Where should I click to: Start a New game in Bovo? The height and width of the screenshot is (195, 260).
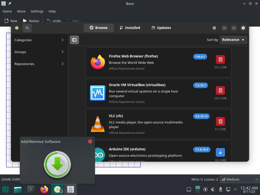click(x=11, y=21)
